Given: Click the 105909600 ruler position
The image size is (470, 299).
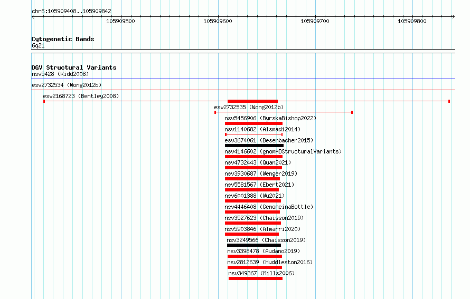Looking at the screenshot, I should coord(218,21).
